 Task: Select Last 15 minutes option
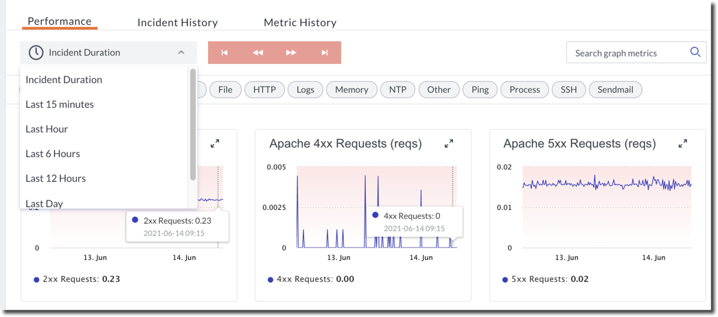[60, 104]
